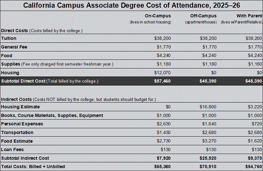Click the On-Campus Transportation $1,430 cell

pyautogui.click(x=163, y=133)
